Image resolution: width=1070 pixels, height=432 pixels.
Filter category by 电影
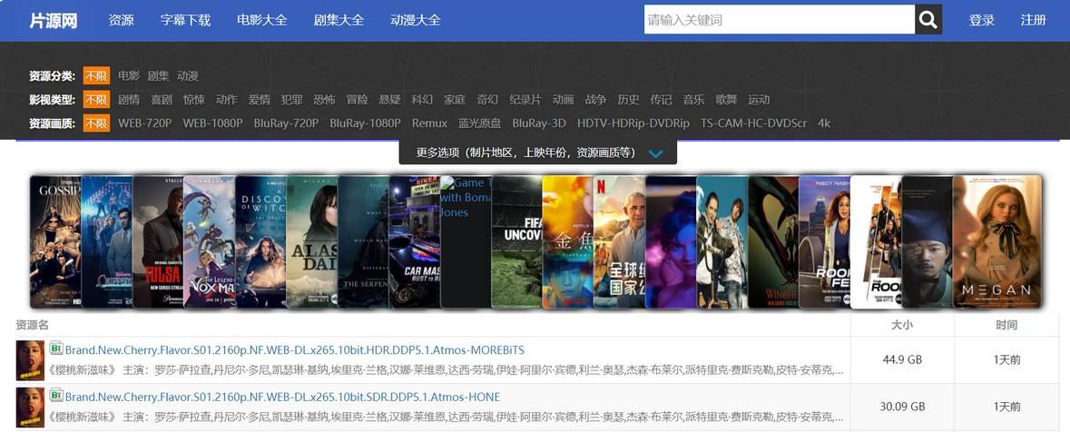click(129, 75)
